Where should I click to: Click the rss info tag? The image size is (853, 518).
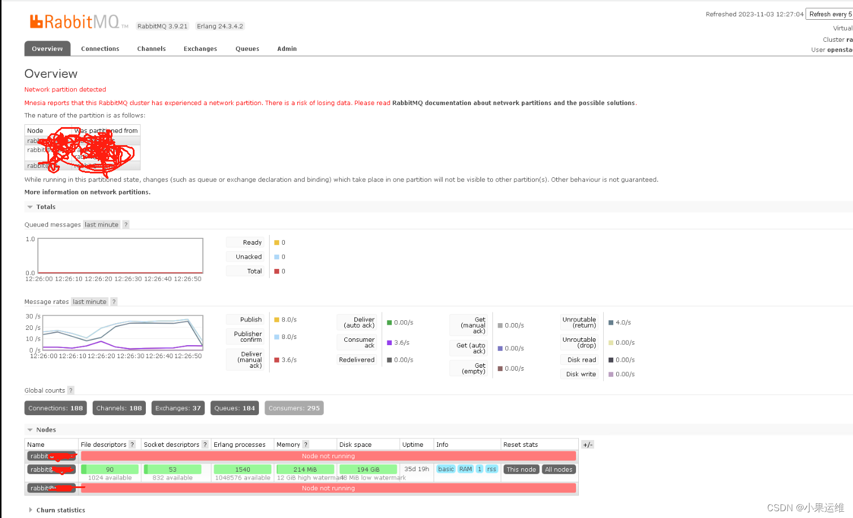[492, 469]
